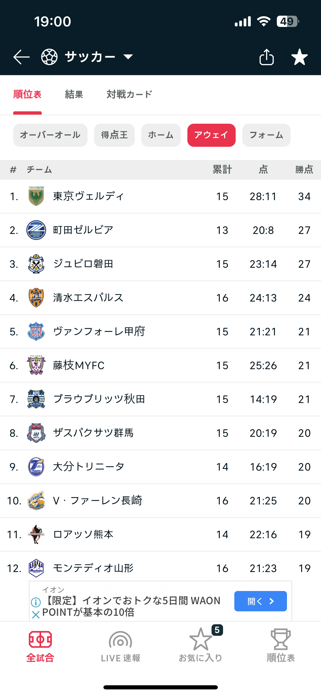The height and width of the screenshot is (696, 321).
Task: Select the オーバーオール filter chip
Action: click(50, 135)
